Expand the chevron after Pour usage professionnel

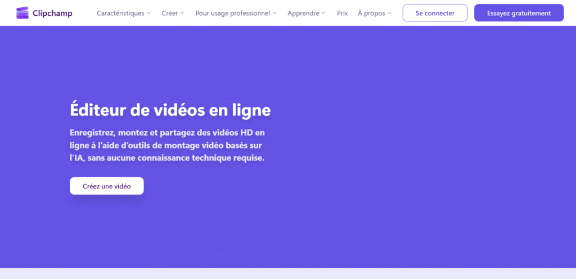click(274, 13)
